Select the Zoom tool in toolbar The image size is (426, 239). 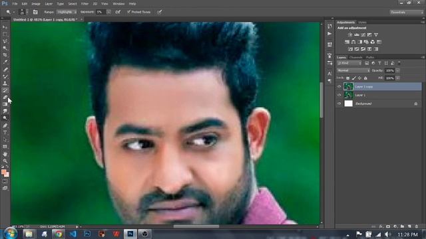click(x=5, y=161)
